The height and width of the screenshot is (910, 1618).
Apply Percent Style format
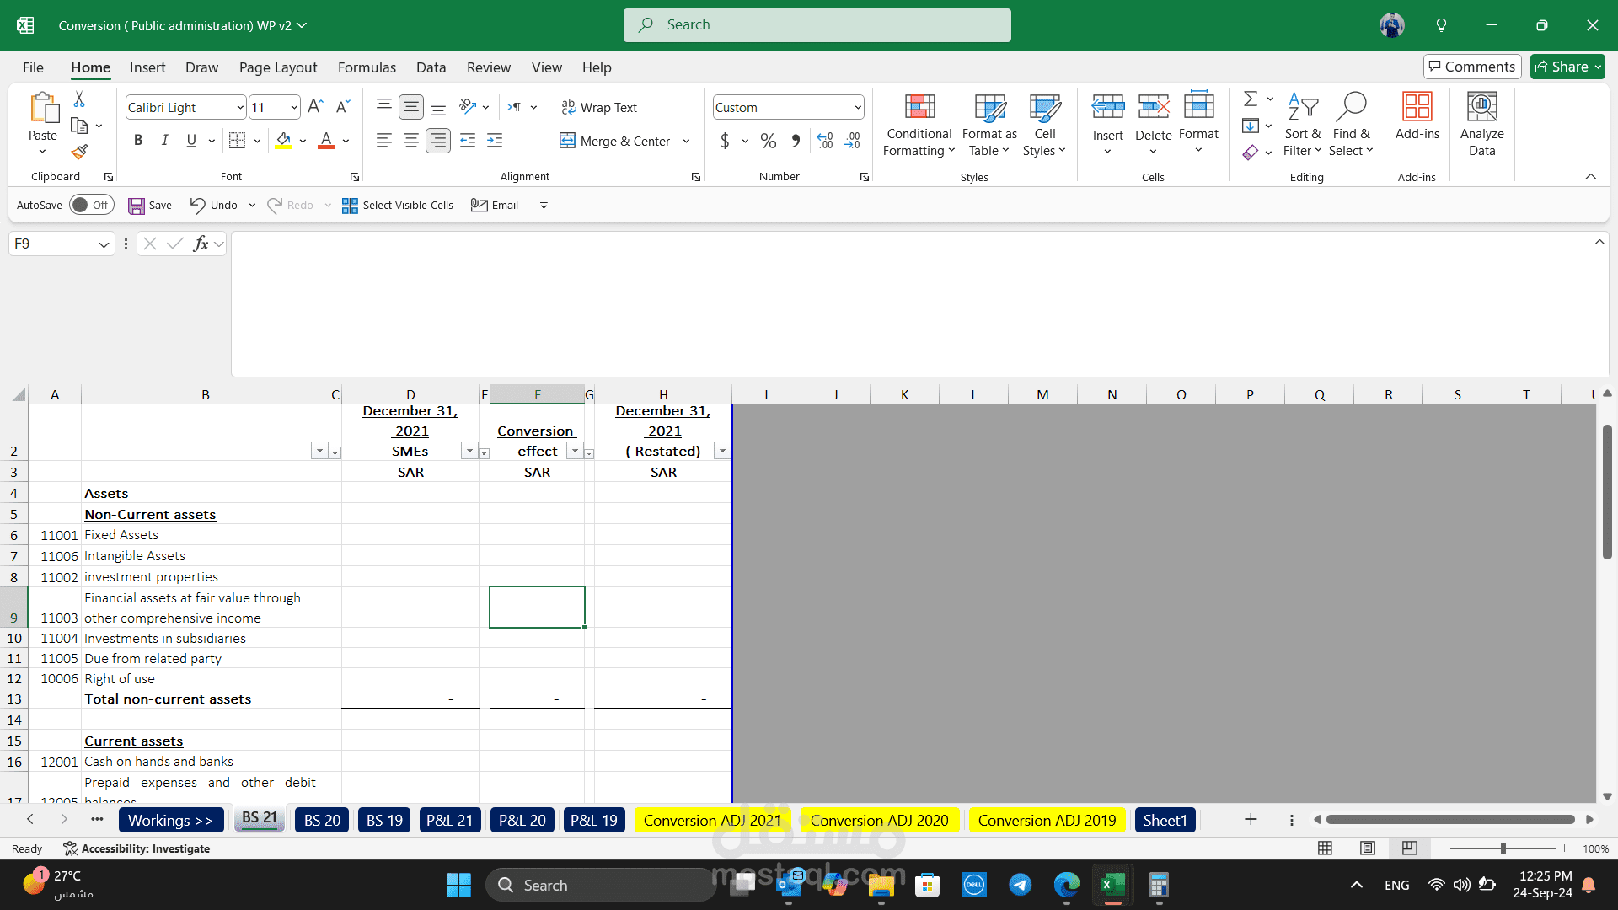coord(768,141)
